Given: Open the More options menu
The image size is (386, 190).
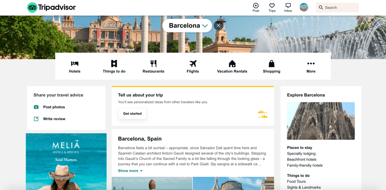Looking at the screenshot, I should click(x=311, y=67).
